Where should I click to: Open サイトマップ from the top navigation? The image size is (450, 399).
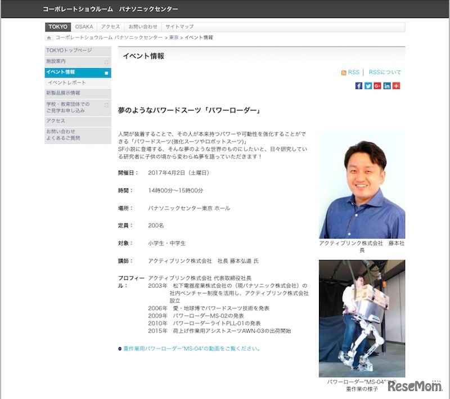coord(178,26)
